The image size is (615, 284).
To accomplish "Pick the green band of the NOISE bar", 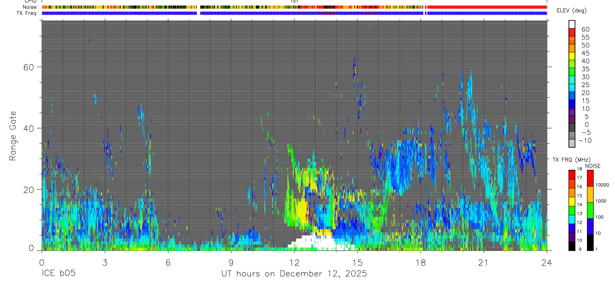I will (590, 210).
